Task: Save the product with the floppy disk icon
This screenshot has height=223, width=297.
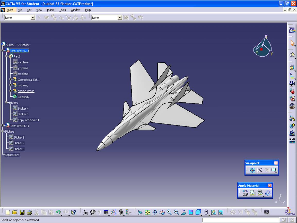Action: [22, 212]
